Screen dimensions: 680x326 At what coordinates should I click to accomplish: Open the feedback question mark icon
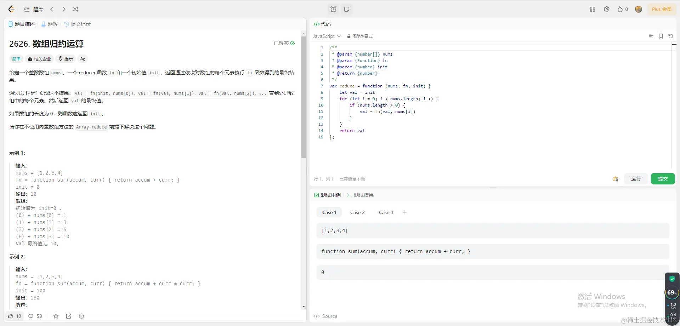[81, 316]
